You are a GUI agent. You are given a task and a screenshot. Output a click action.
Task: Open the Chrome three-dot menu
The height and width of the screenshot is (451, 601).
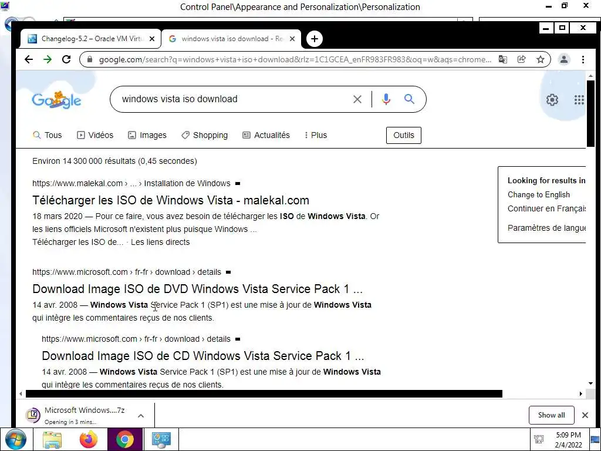(x=583, y=59)
